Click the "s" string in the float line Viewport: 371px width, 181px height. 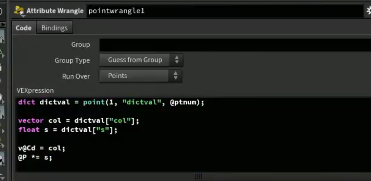pos(103,130)
